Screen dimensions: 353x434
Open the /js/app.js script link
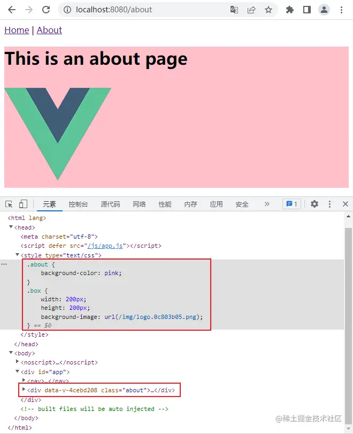(105, 246)
